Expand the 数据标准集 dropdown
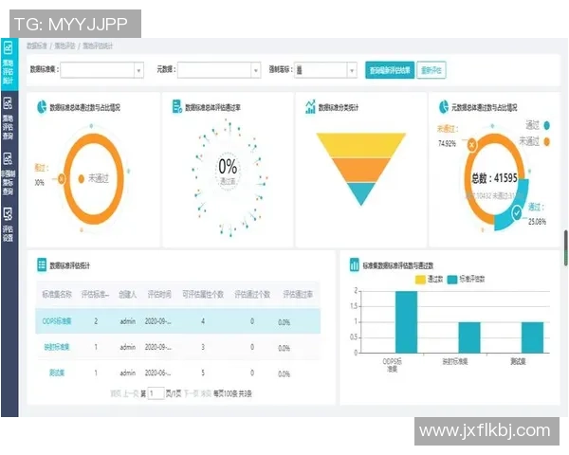The width and height of the screenshot is (569, 455). pos(101,70)
